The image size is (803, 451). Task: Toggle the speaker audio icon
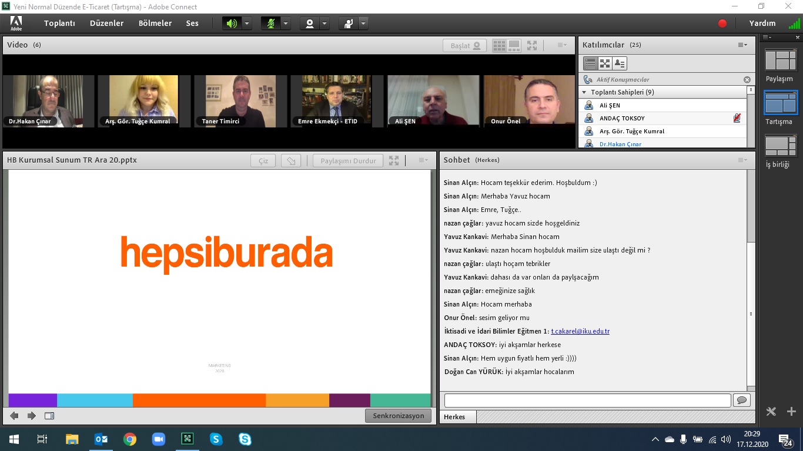tap(232, 23)
